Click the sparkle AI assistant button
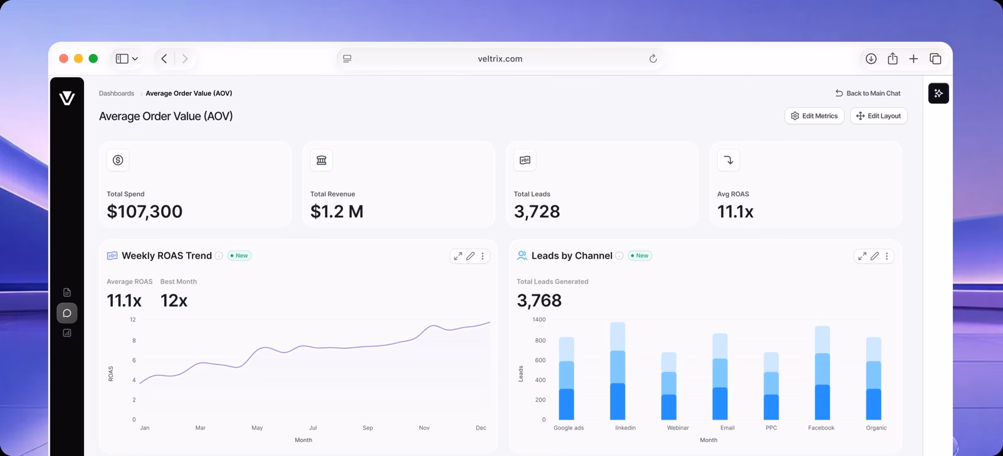 click(x=938, y=93)
